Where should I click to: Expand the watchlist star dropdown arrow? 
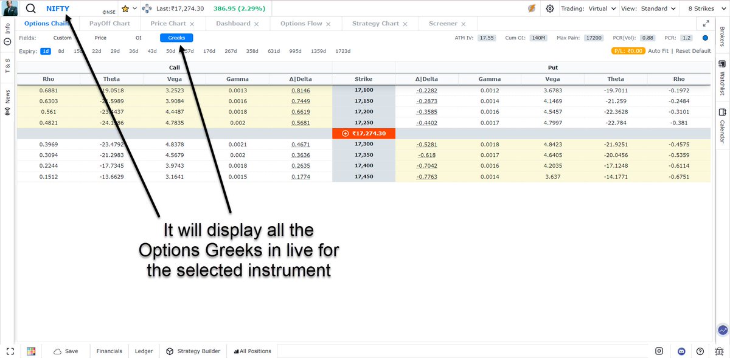(x=134, y=9)
